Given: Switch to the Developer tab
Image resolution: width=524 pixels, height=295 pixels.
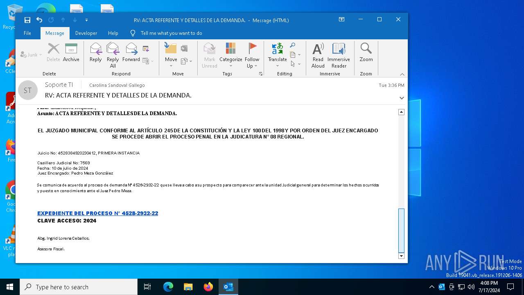Looking at the screenshot, I should (x=86, y=33).
